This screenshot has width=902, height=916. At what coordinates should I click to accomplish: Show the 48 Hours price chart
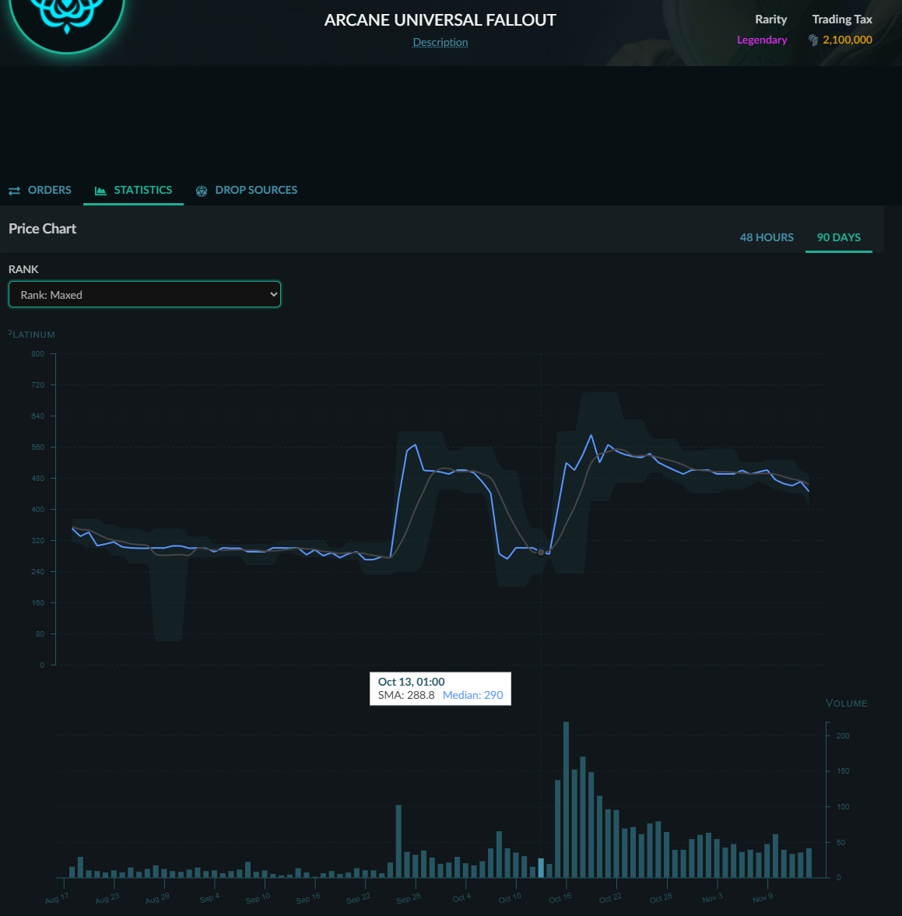pyautogui.click(x=767, y=237)
